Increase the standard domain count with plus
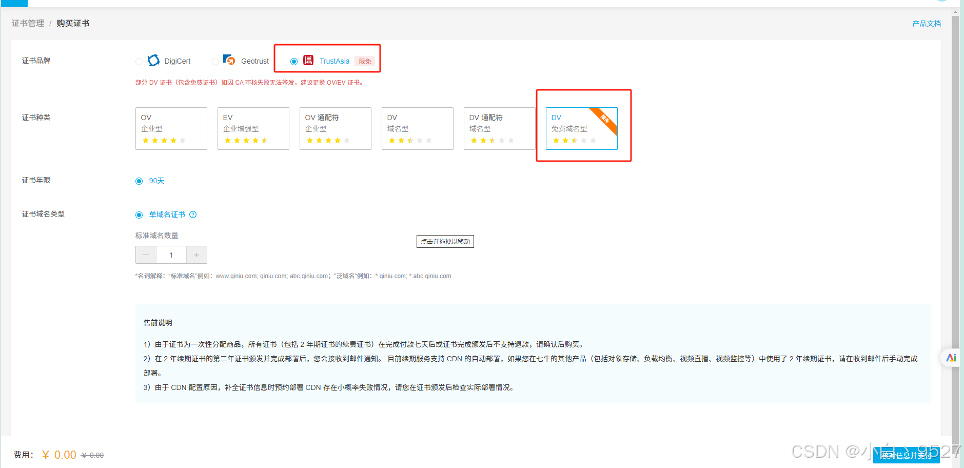The width and height of the screenshot is (964, 468). tap(196, 255)
